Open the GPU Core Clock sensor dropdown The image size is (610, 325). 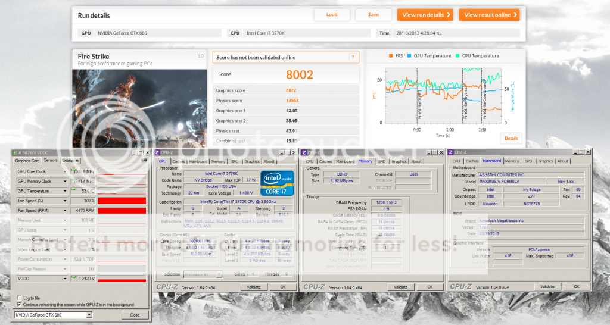64,171
